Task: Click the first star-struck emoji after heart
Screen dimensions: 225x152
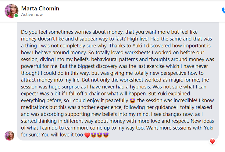Action: tap(93, 135)
